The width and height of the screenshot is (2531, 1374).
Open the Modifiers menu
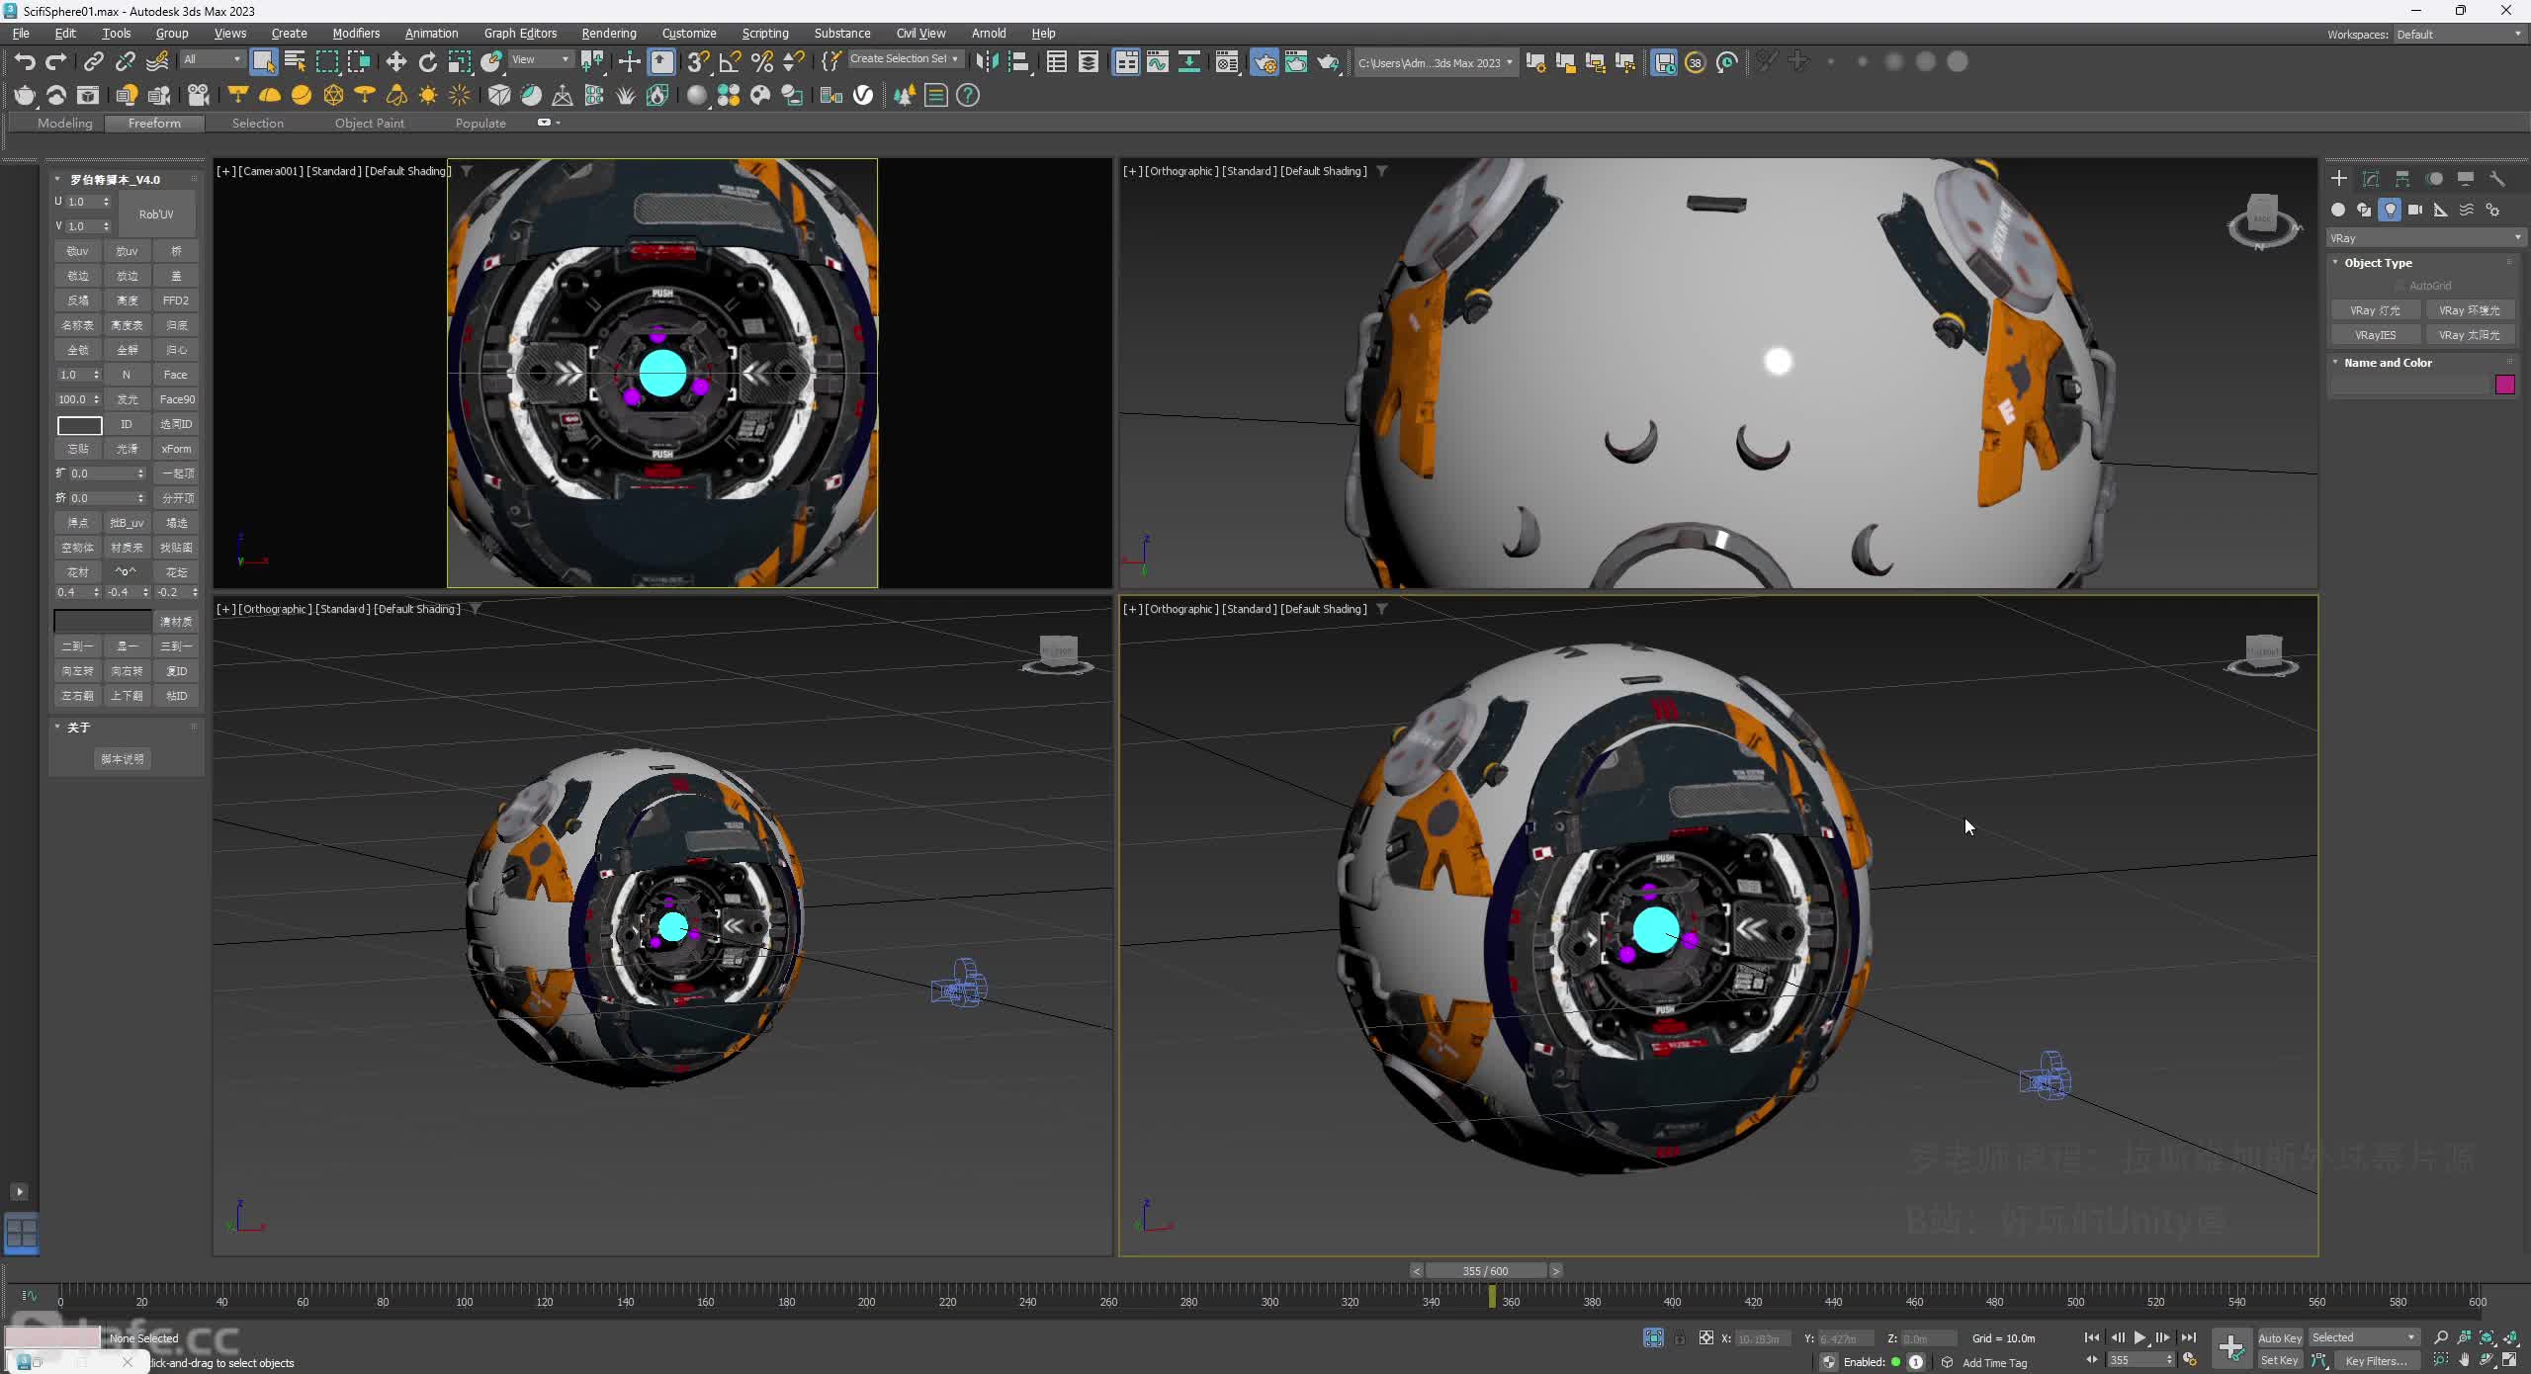coord(356,34)
